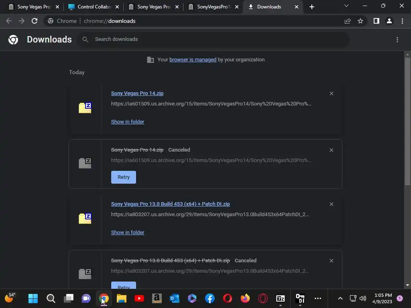
Task: Open Facebook from the taskbar
Action: (x=210, y=298)
